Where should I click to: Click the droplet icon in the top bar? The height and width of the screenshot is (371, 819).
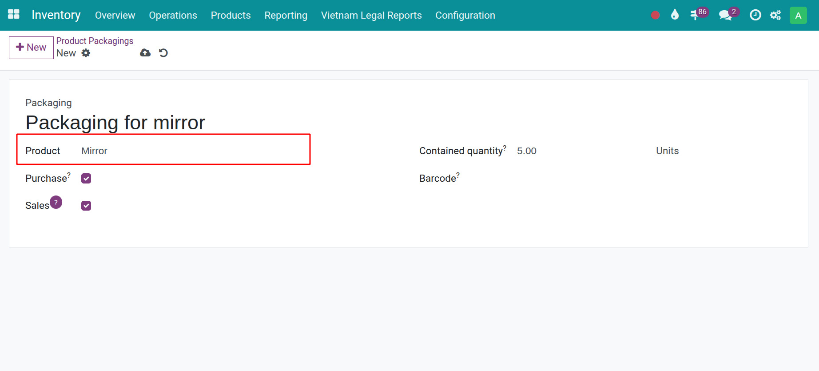(675, 15)
